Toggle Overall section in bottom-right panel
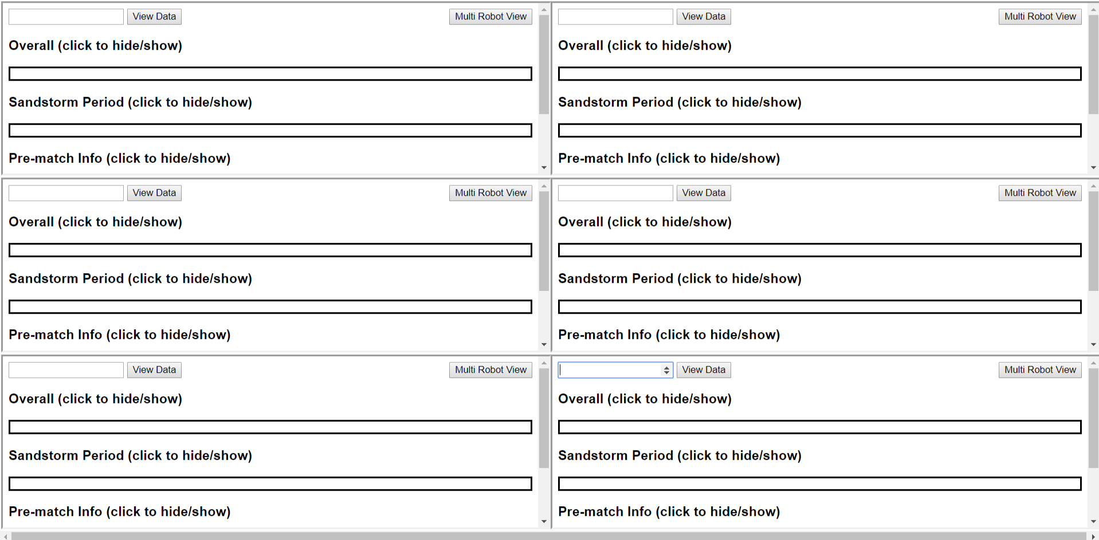Screen dimensions: 1099x540 (x=645, y=399)
